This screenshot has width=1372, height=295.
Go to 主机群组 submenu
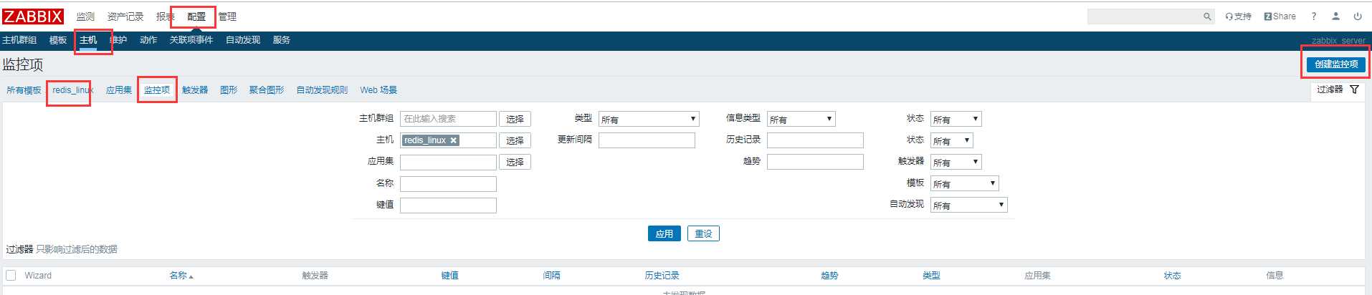click(19, 40)
